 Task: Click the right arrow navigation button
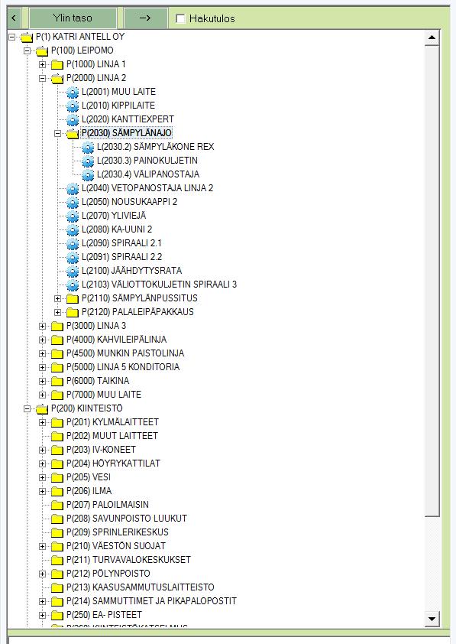coord(146,18)
